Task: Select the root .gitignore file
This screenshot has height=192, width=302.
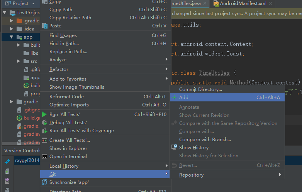Action: click(x=29, y=110)
